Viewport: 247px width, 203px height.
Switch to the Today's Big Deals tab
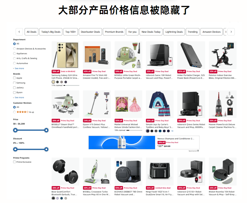point(51,32)
